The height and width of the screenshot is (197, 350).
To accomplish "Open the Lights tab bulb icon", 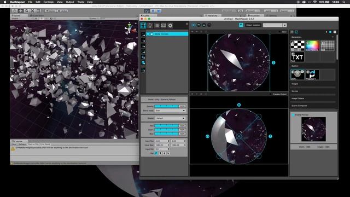I will pyautogui.click(x=150, y=26).
